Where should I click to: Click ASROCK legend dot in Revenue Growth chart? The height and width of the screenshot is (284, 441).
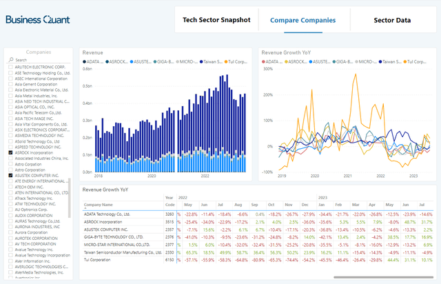tap(287, 61)
